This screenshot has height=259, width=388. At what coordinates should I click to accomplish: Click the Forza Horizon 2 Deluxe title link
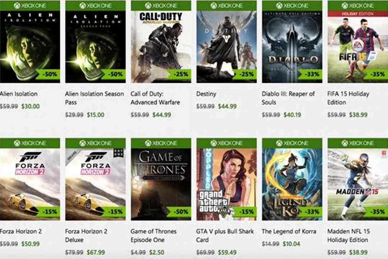[x=86, y=236]
